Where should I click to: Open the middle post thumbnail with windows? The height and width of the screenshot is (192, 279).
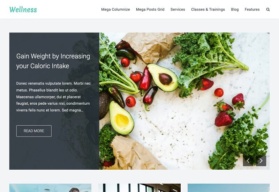pyautogui.click(x=139, y=188)
